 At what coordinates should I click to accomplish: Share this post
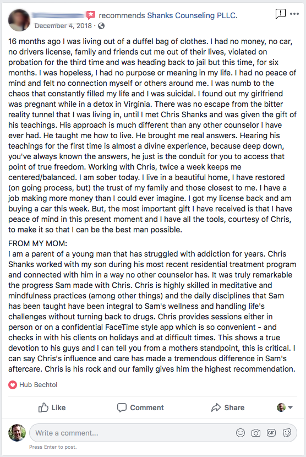(x=228, y=407)
